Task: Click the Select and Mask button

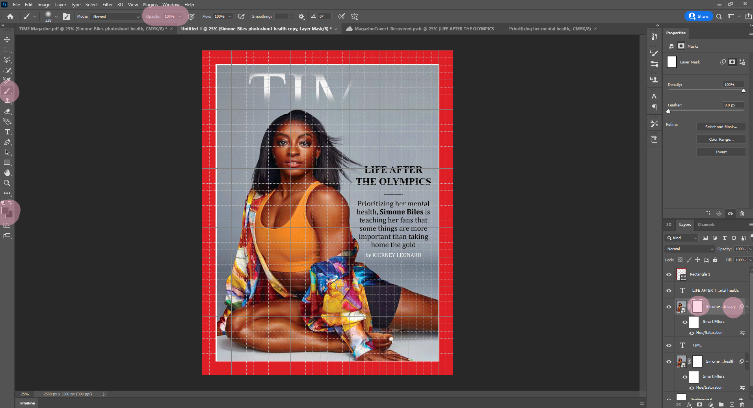Action: pyautogui.click(x=721, y=127)
